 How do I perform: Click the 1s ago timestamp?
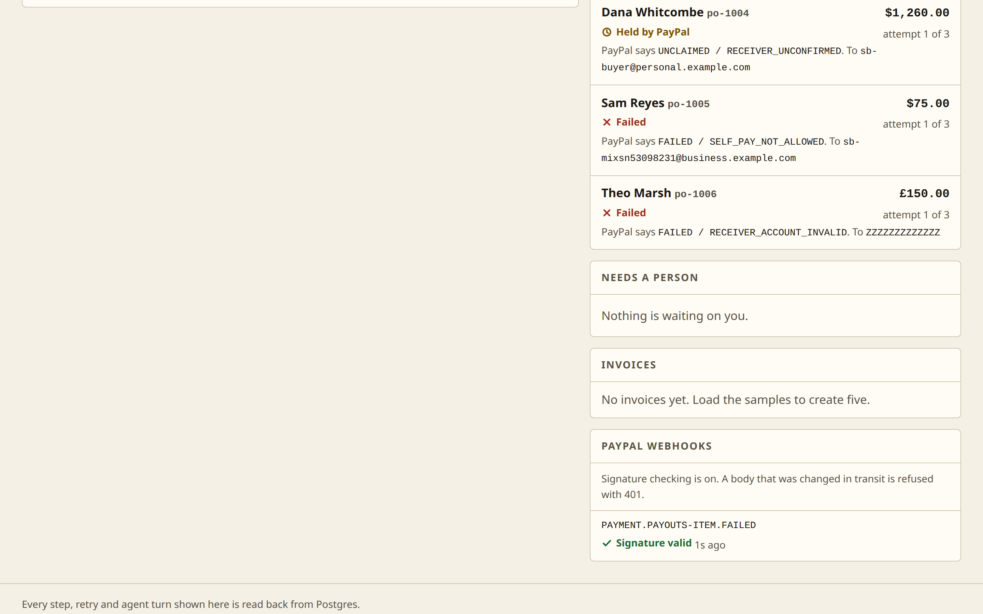click(710, 545)
